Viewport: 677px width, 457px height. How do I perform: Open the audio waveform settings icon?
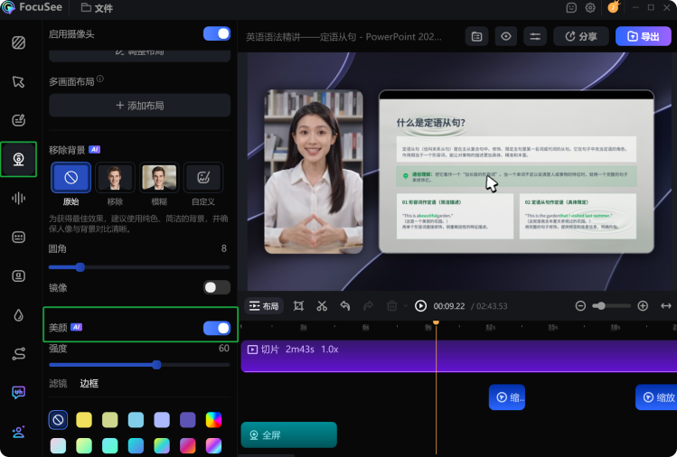[x=18, y=198]
